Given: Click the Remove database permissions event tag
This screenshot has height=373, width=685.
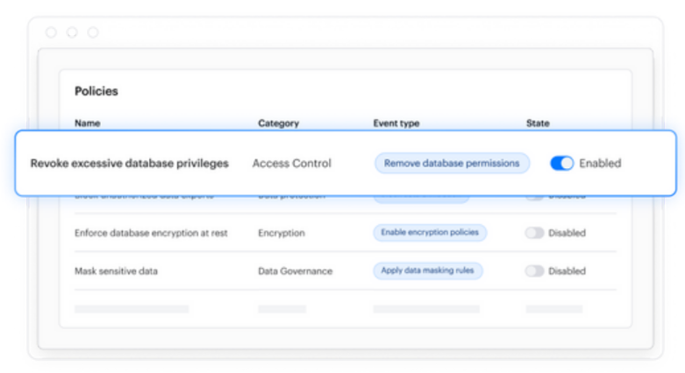Looking at the screenshot, I should click(x=452, y=164).
